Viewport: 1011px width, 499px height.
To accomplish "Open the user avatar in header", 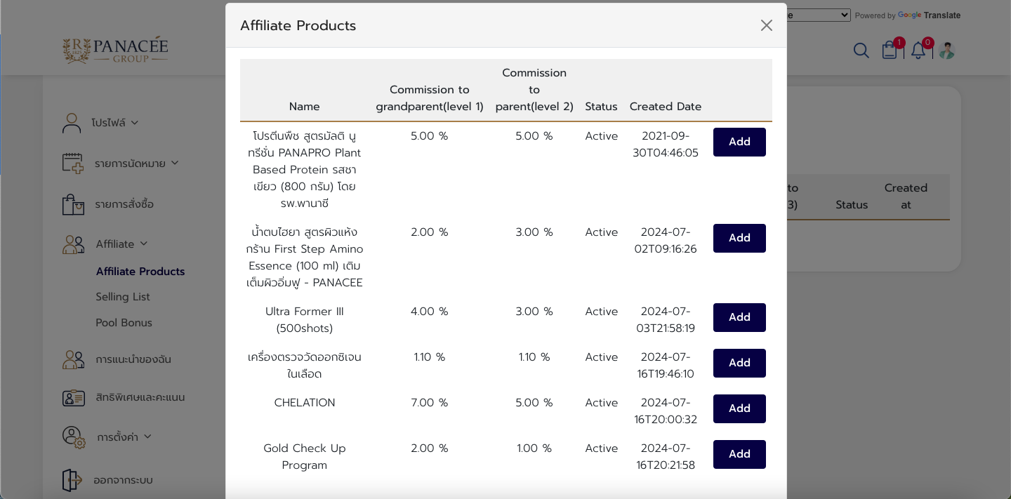I will 947,51.
